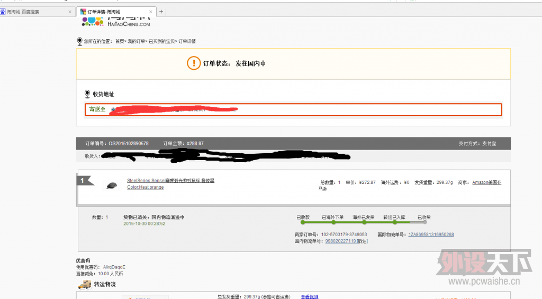Open domestic tracking number 998020227119

pyautogui.click(x=340, y=241)
